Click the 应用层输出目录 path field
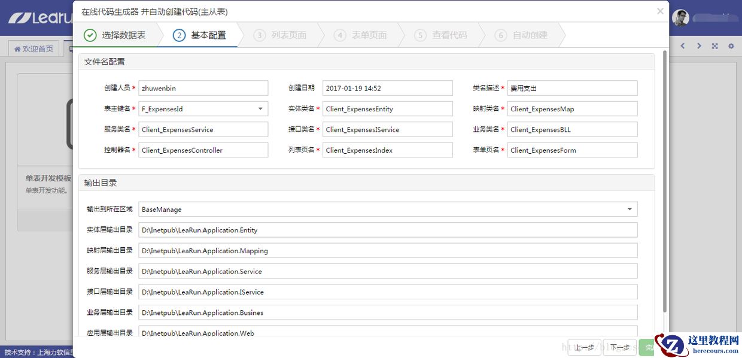This screenshot has height=358, width=742. [388, 332]
